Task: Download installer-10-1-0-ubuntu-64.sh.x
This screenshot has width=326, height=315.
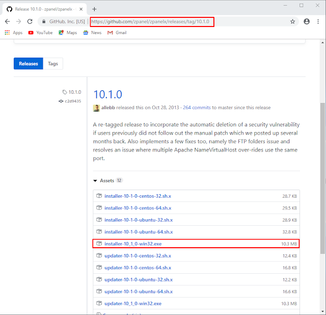Action: [x=139, y=232]
